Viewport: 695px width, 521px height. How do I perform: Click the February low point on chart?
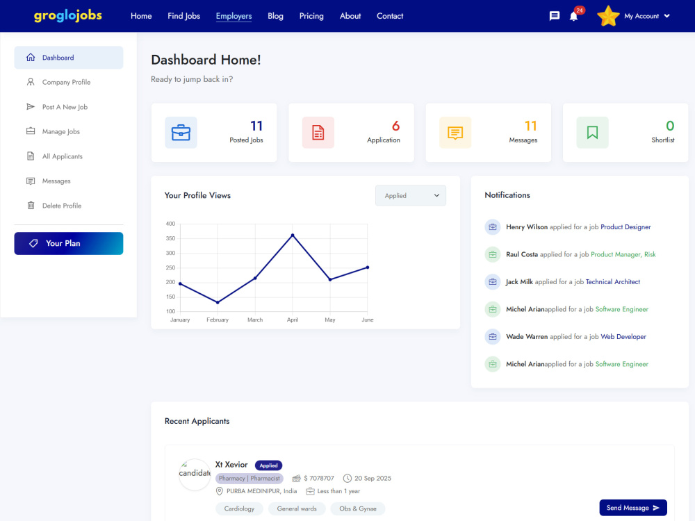tap(218, 303)
